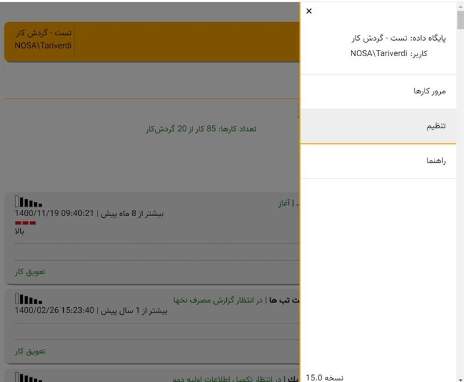Click the نسخه 15.0 version text

325,377
